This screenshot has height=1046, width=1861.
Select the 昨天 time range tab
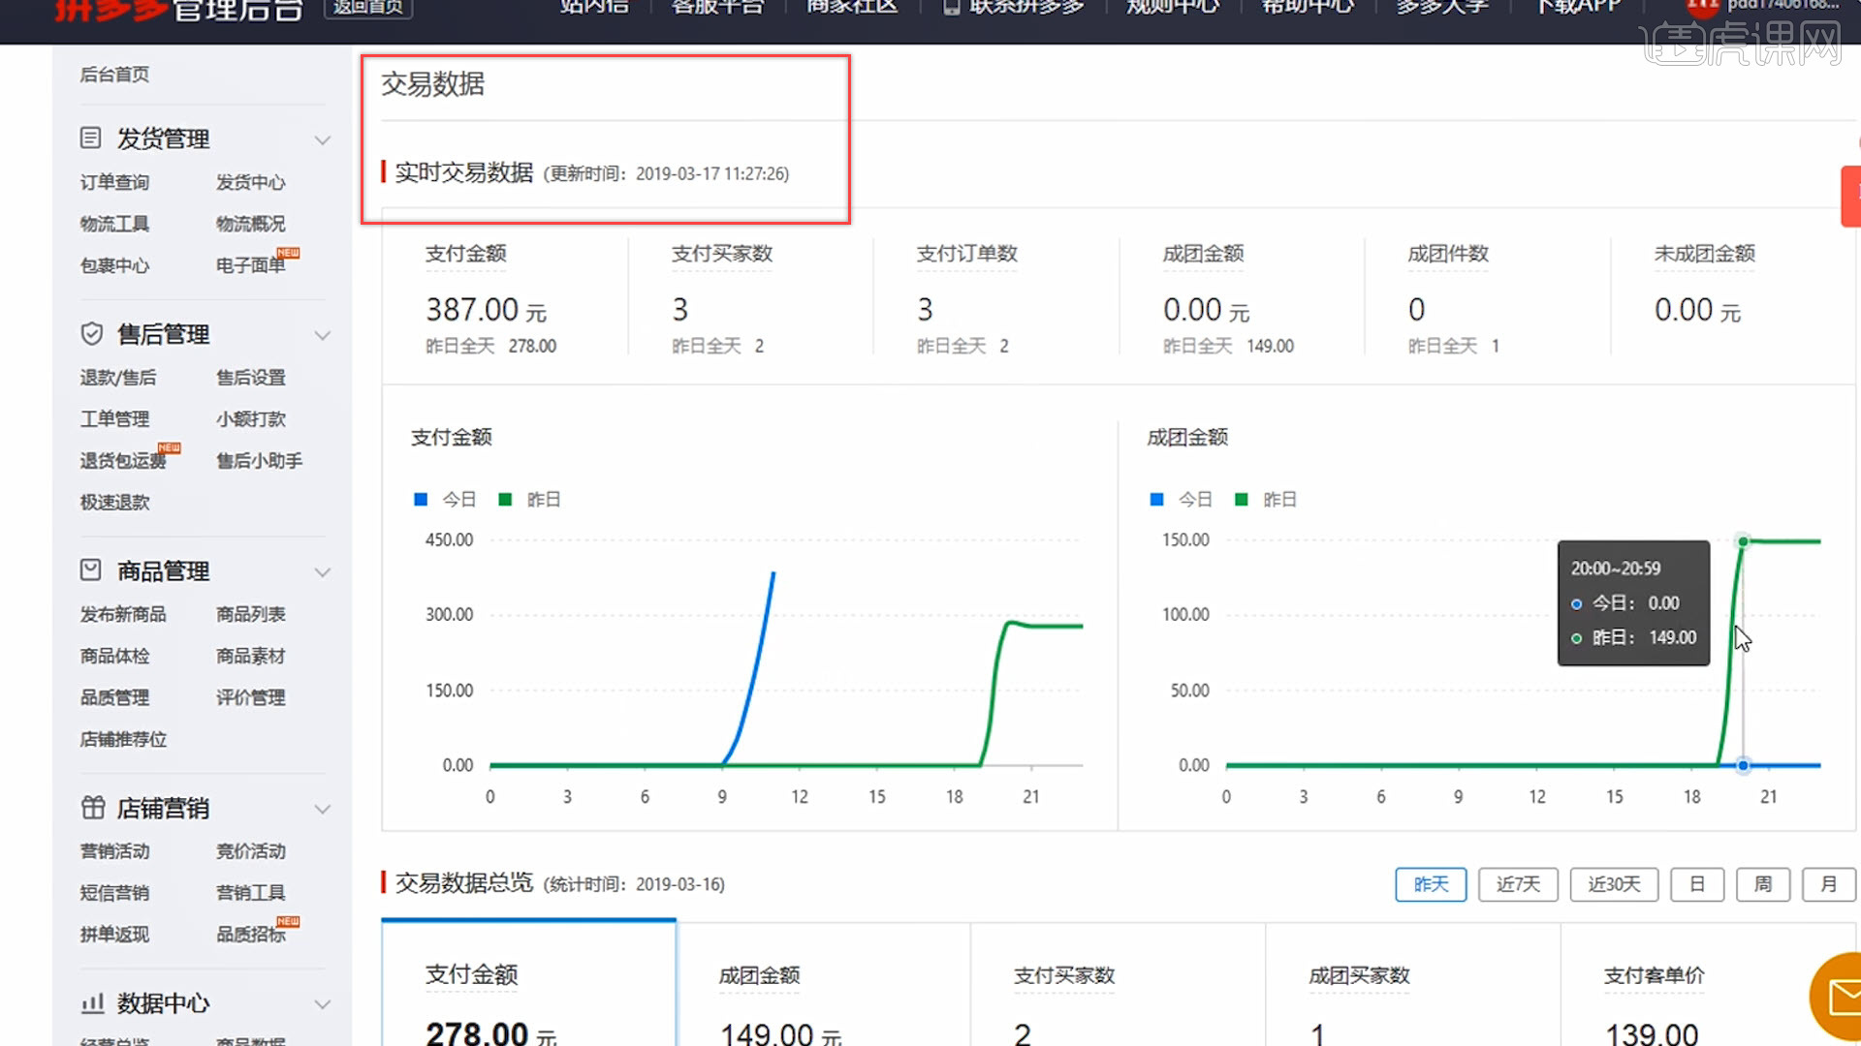click(x=1431, y=884)
